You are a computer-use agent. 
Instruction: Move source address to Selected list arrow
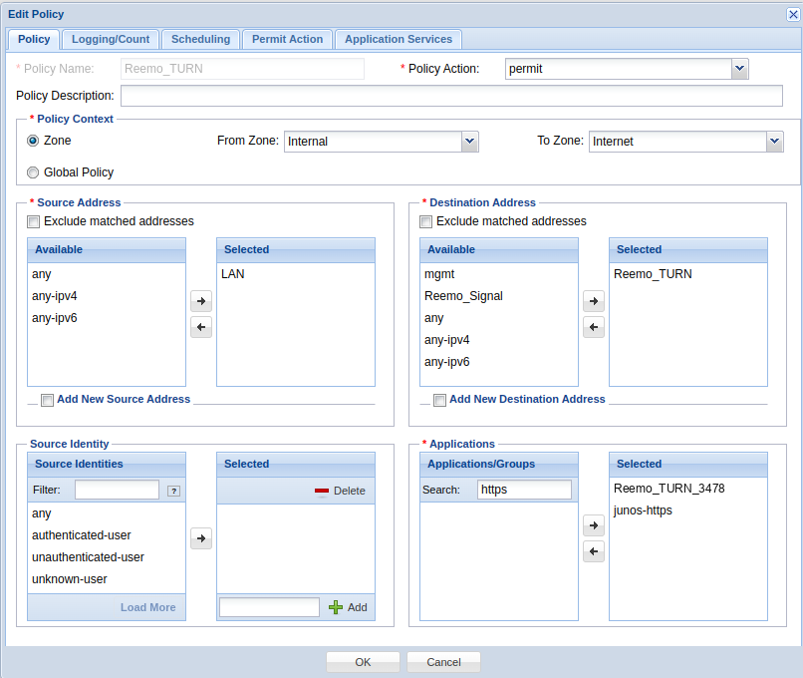[201, 301]
